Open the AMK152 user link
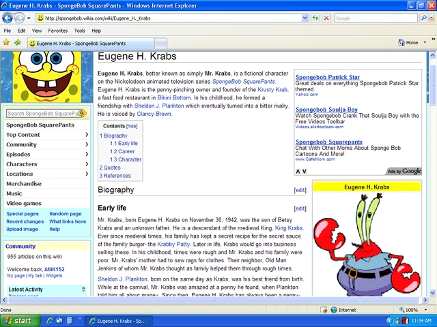This screenshot has width=437, height=327. click(55, 269)
